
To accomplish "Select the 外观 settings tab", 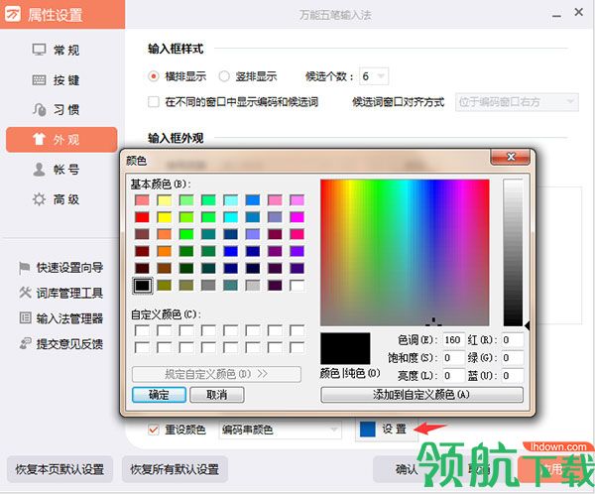I will (61, 140).
